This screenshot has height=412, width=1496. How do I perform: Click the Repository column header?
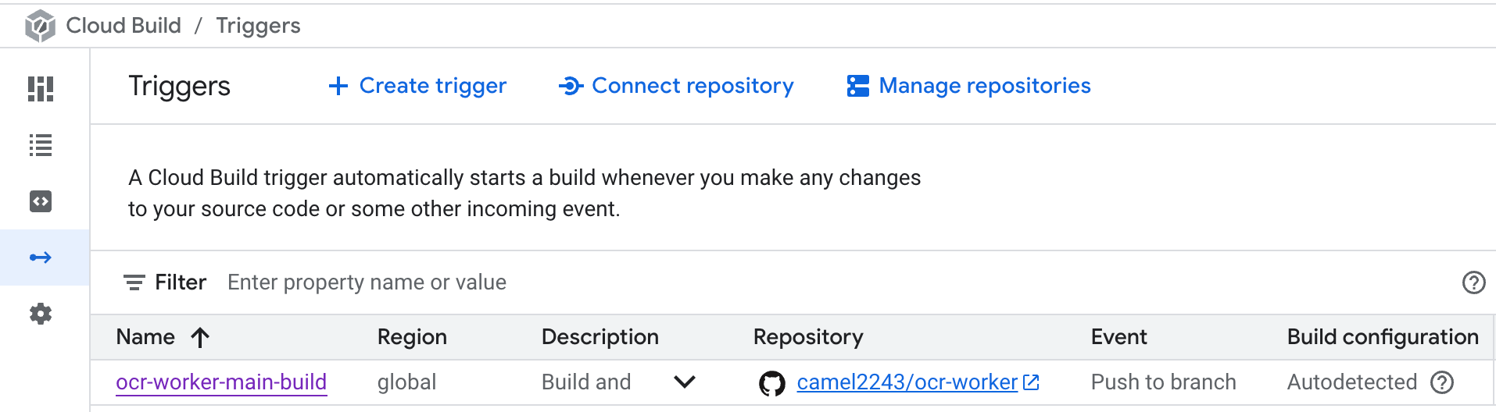click(808, 337)
